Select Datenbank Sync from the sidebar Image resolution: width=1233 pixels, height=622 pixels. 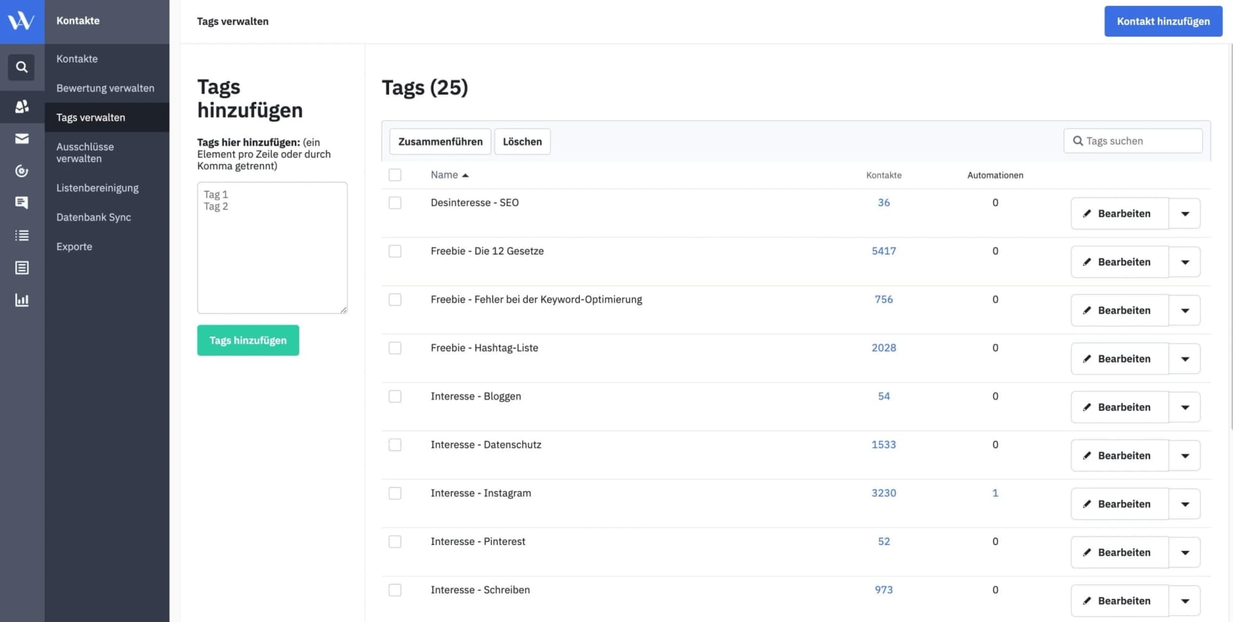coord(94,217)
